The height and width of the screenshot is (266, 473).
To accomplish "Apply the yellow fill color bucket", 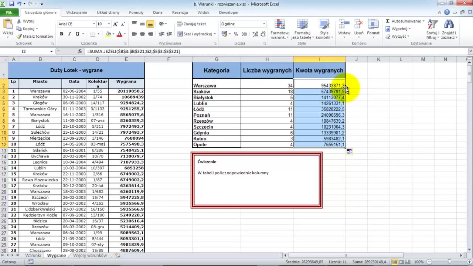I will coord(108,34).
